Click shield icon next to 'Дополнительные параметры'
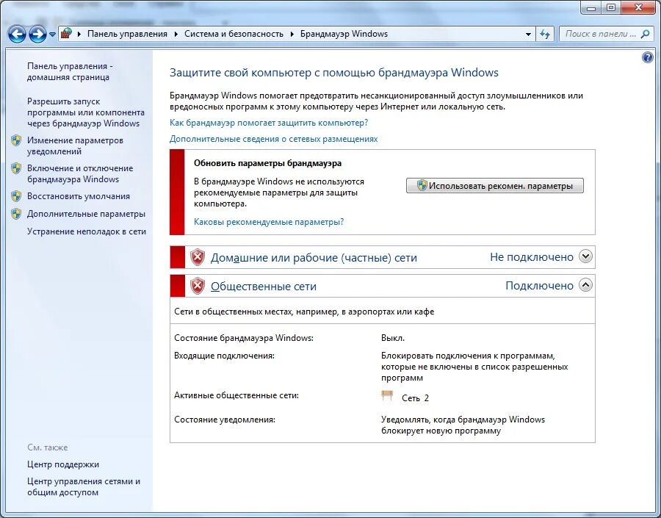The width and height of the screenshot is (661, 518). click(16, 214)
